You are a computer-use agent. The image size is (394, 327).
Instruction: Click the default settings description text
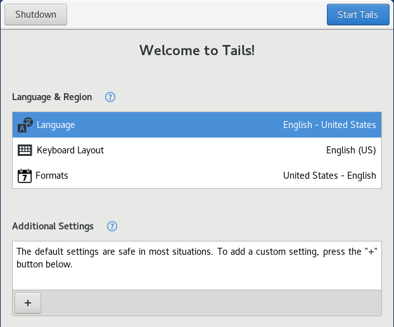(197, 258)
